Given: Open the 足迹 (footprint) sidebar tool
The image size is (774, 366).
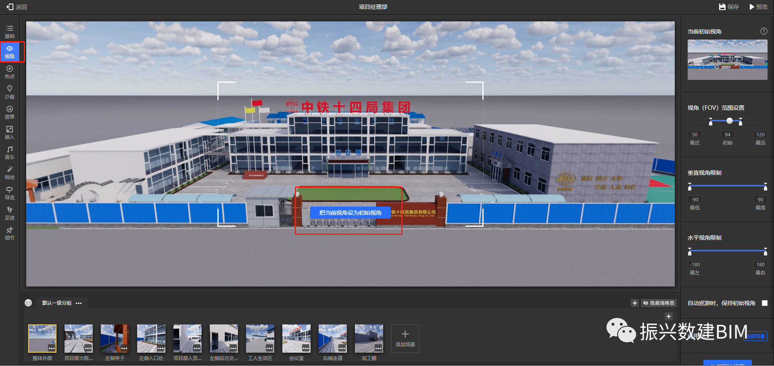Looking at the screenshot, I should pos(10,213).
